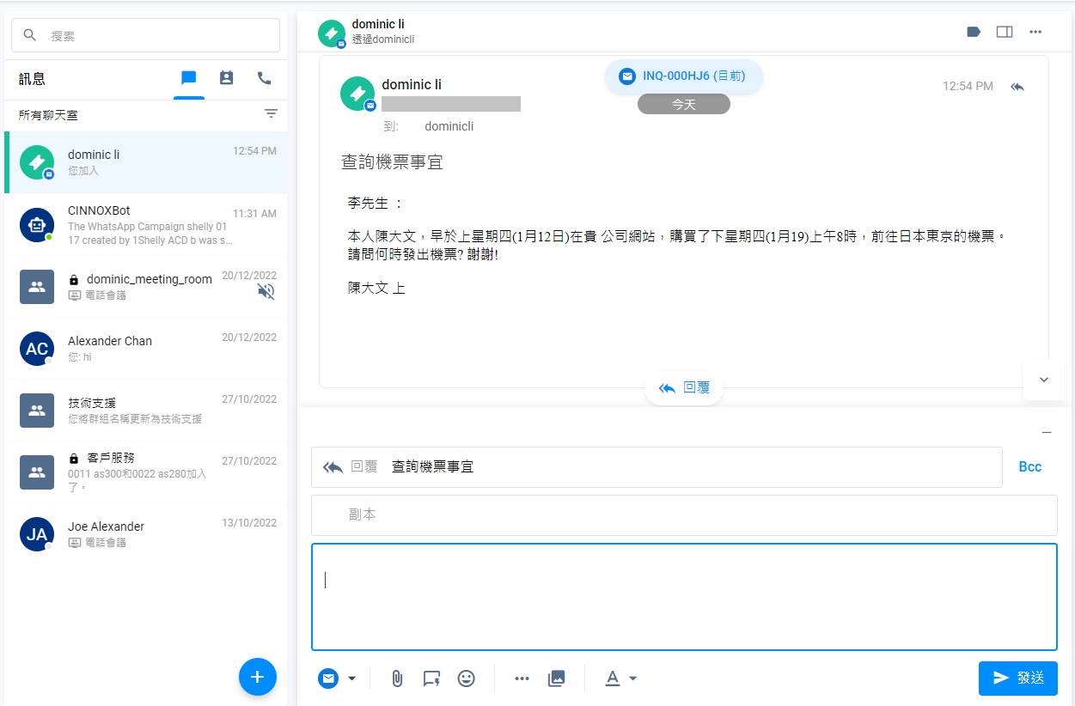Click the recipient name dominicli after 到:

pos(449,126)
